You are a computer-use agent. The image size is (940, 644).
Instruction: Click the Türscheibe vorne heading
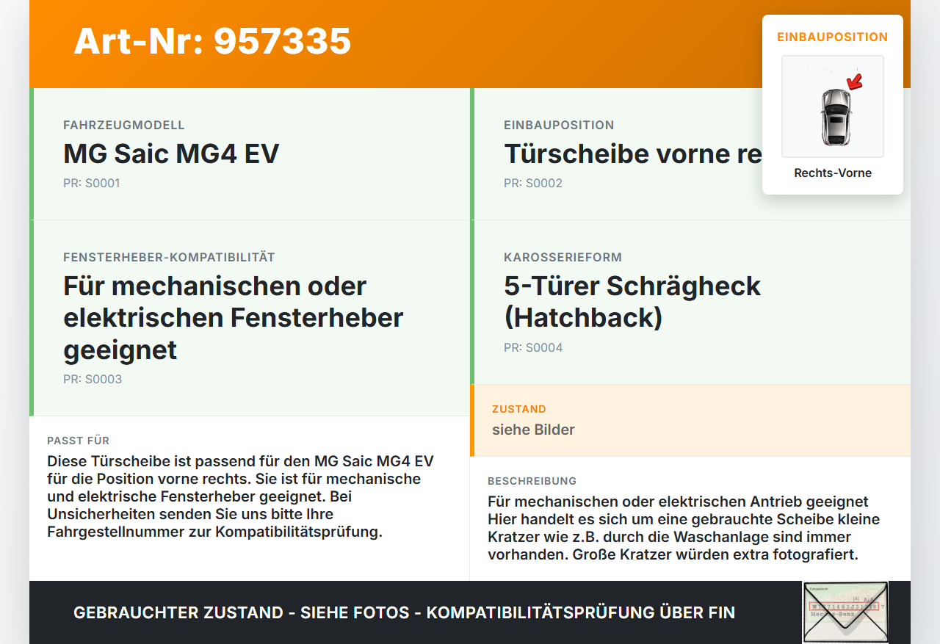(633, 153)
